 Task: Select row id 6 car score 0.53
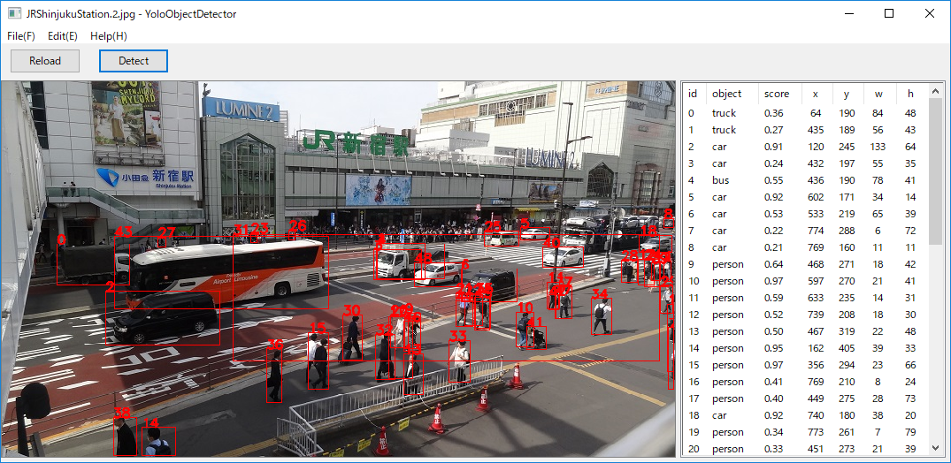[806, 214]
